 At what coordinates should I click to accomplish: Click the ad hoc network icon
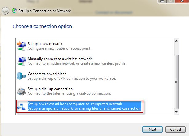pyautogui.click(x=21, y=106)
